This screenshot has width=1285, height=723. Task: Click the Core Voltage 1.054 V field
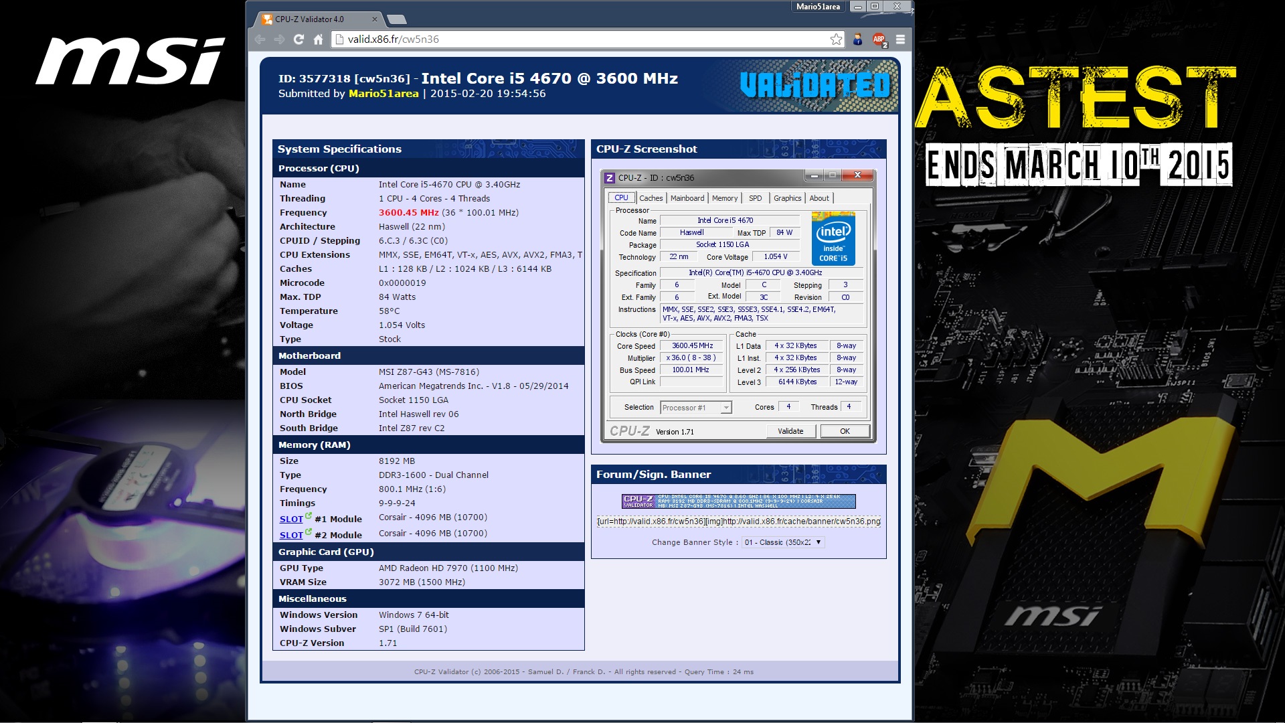point(776,257)
